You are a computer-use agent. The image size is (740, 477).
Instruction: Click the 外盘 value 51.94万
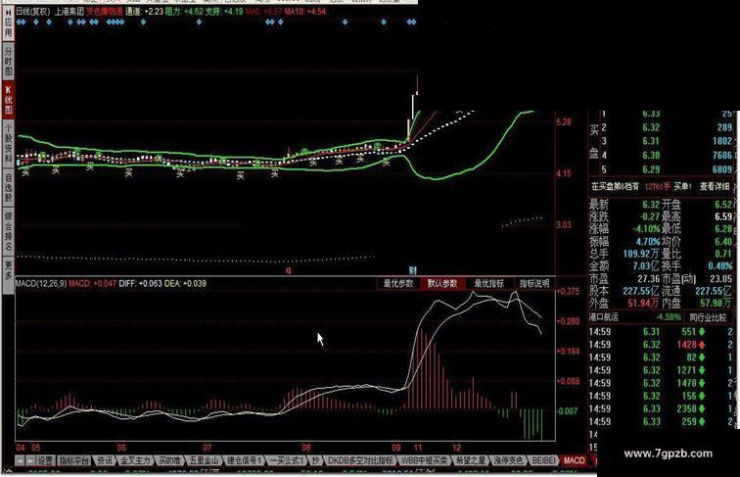[643, 303]
